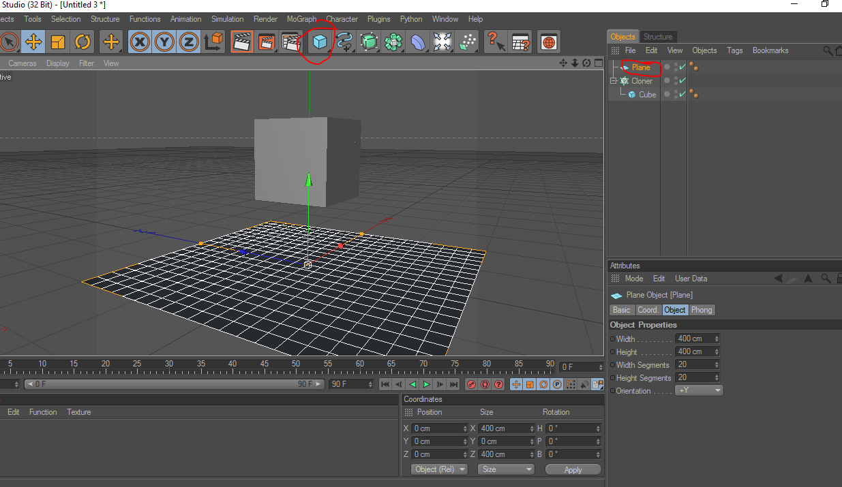This screenshot has height=487, width=842.
Task: Switch to the Structure tab
Action: [x=658, y=37]
